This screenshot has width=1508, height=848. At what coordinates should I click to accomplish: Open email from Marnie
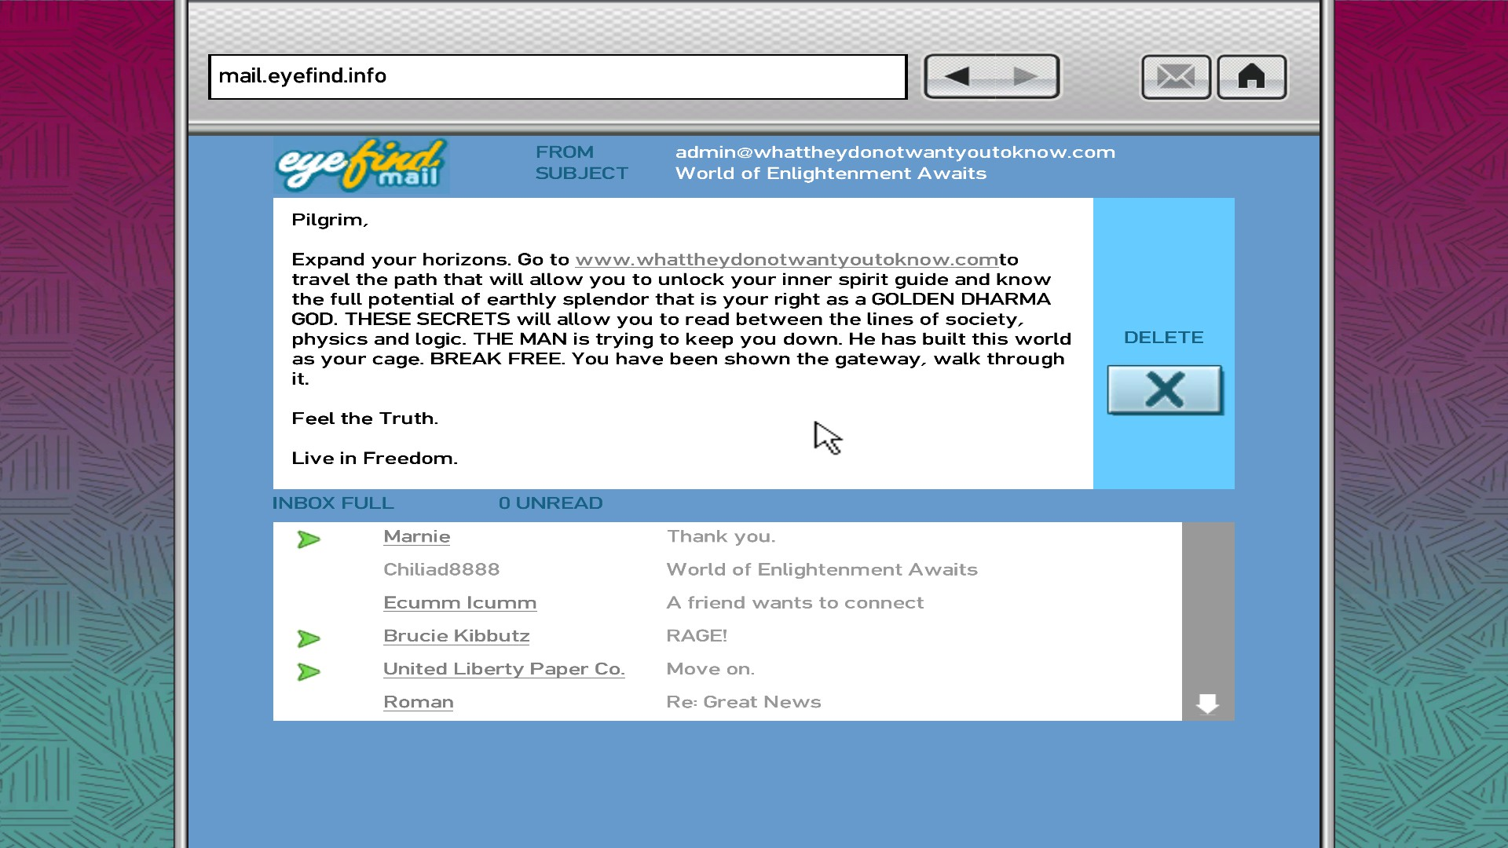coord(416,537)
